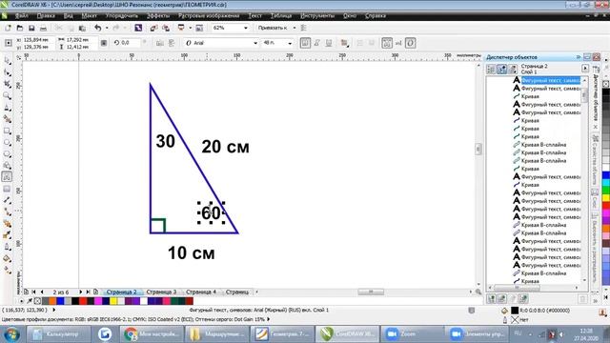The width and height of the screenshot is (610, 343).
Task: Open the Правка menu
Action: (46, 16)
